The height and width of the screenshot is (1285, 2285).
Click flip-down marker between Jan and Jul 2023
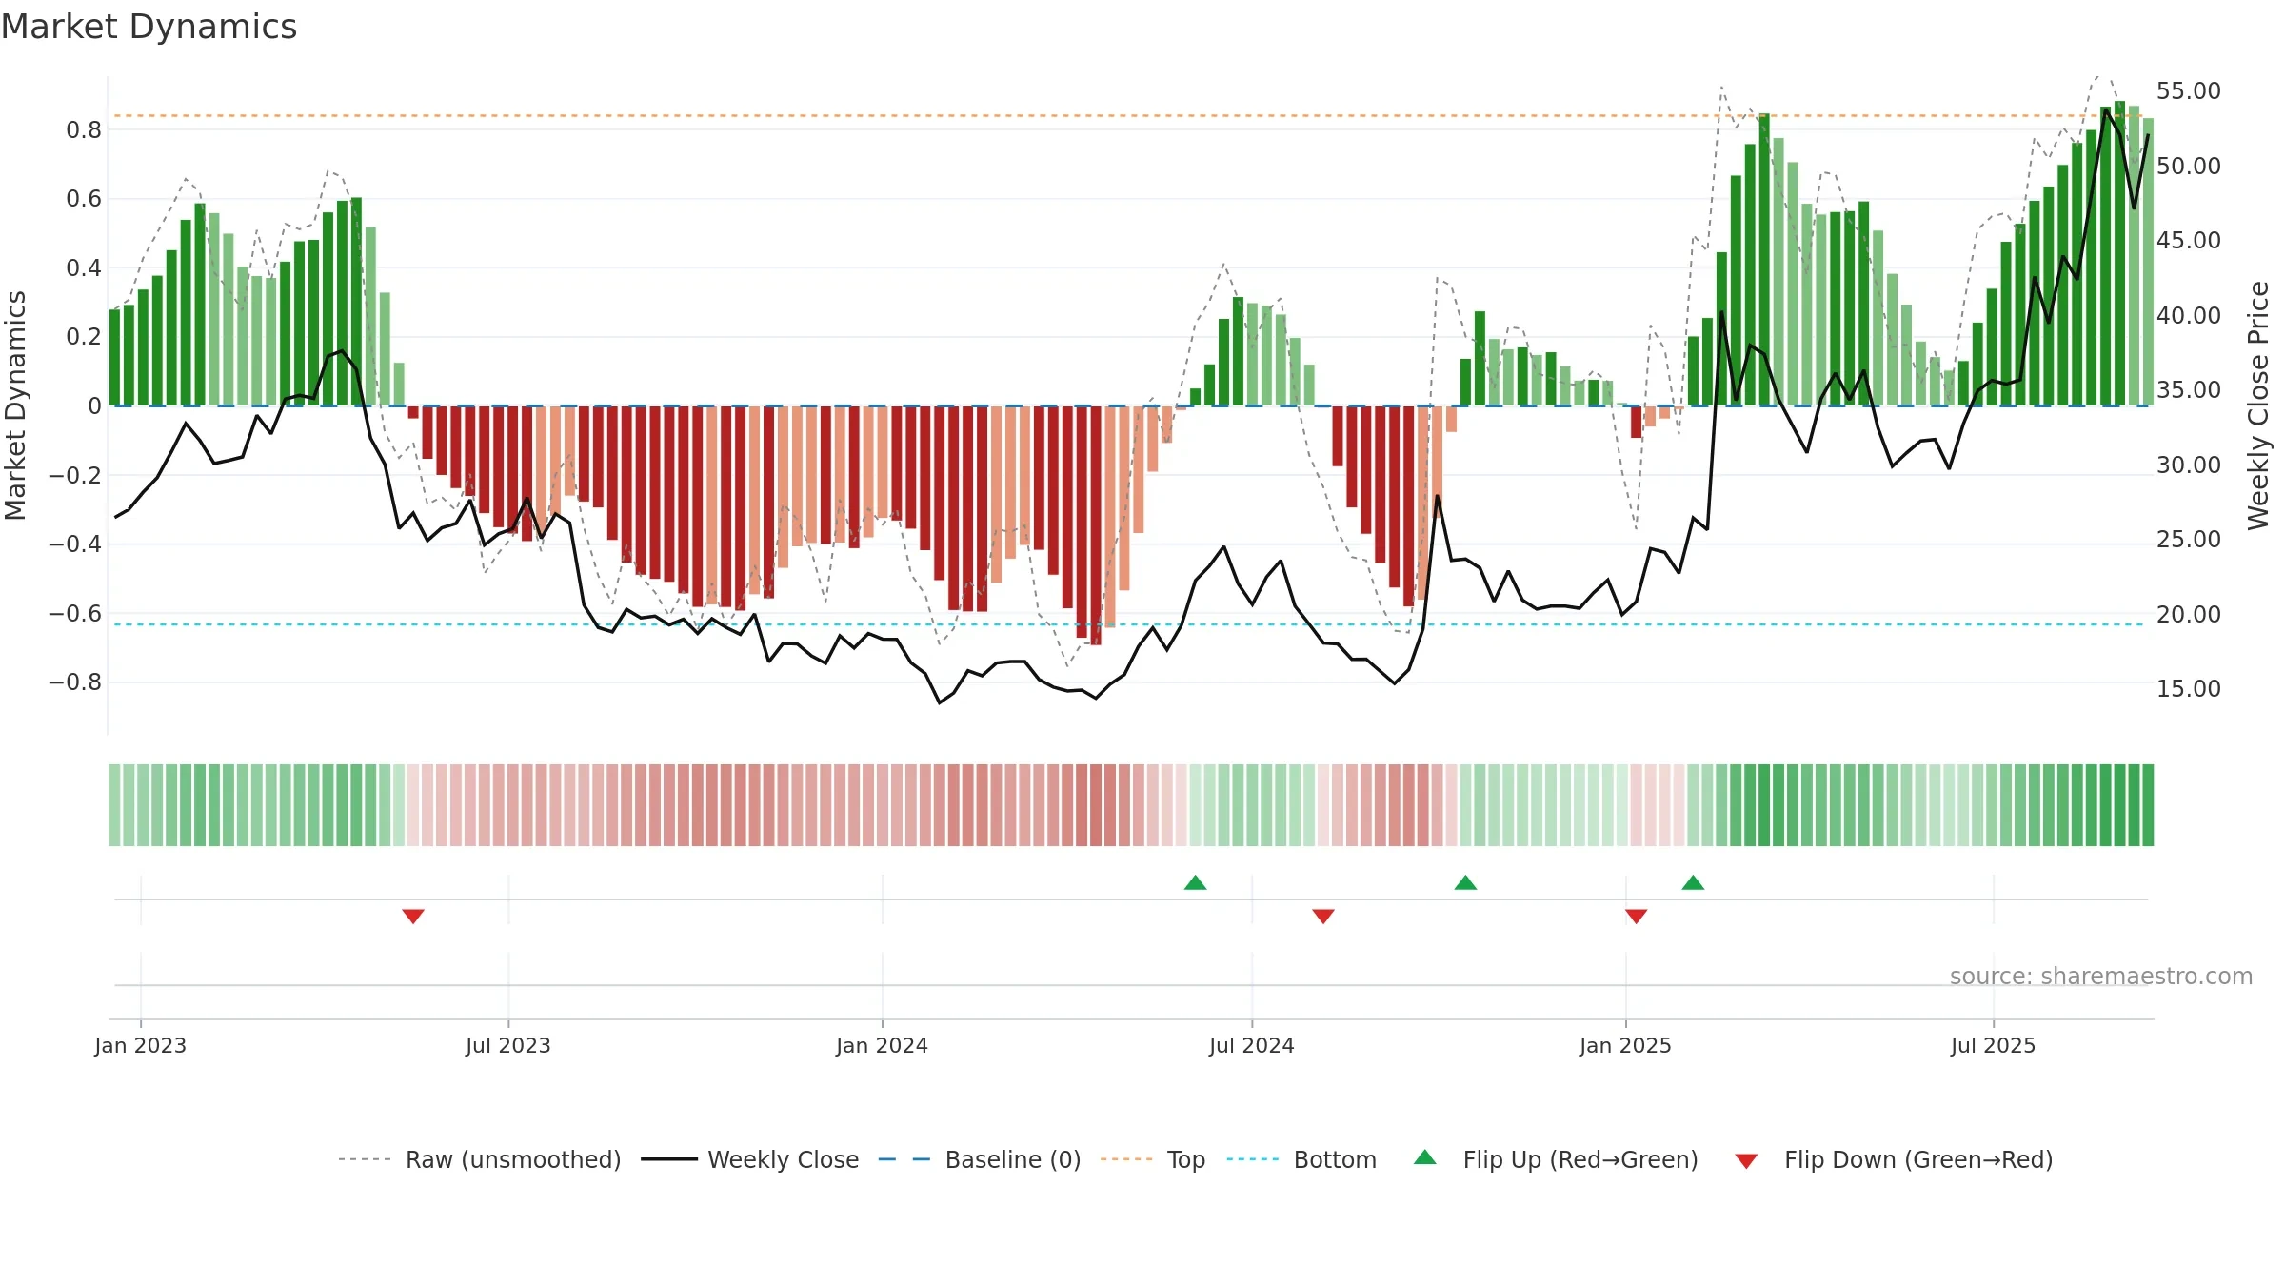pyautogui.click(x=413, y=916)
